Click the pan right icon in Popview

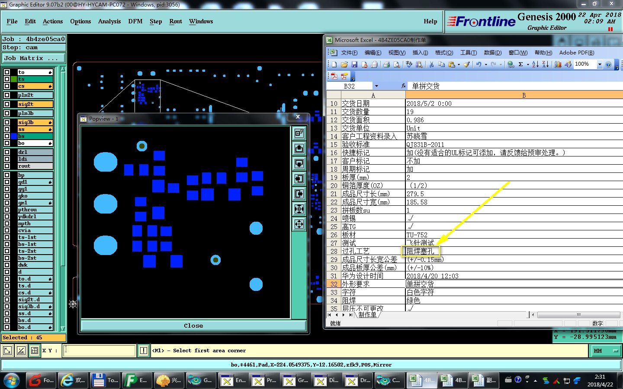pos(299,194)
